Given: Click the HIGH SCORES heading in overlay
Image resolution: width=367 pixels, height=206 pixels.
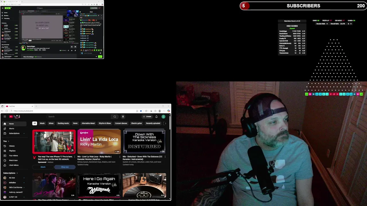Looking at the screenshot, I should (292, 26).
